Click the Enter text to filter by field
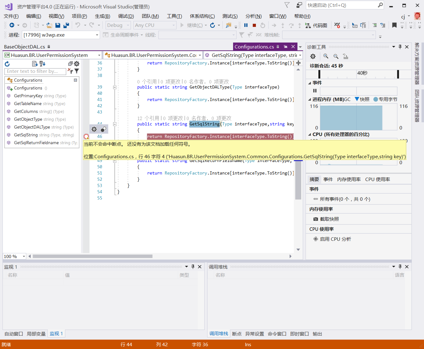 point(34,71)
